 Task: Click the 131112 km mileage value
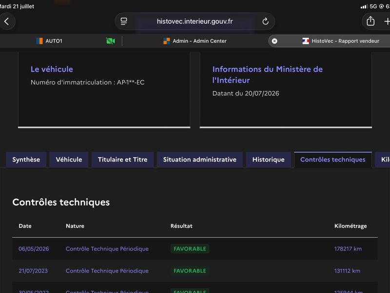[347, 271]
